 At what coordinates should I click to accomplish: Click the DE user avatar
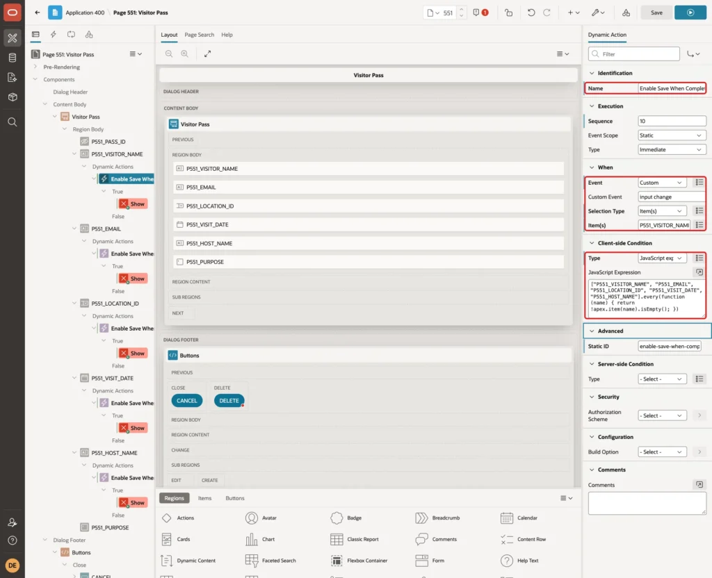tap(13, 565)
